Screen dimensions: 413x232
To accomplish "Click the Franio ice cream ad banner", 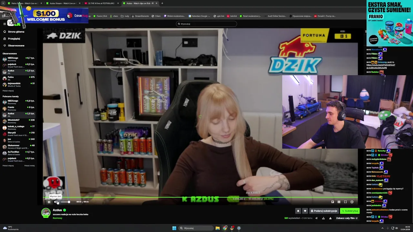I will coord(389,23).
